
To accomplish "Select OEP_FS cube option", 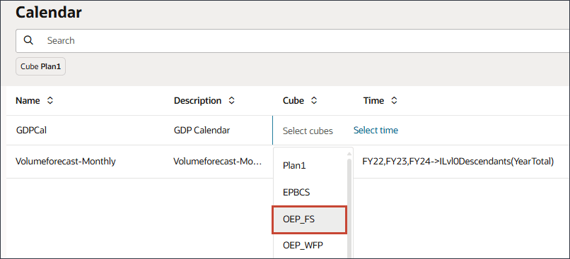I will pyautogui.click(x=310, y=219).
